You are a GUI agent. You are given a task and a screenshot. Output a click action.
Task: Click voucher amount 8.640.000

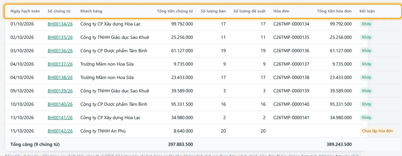click(x=183, y=131)
